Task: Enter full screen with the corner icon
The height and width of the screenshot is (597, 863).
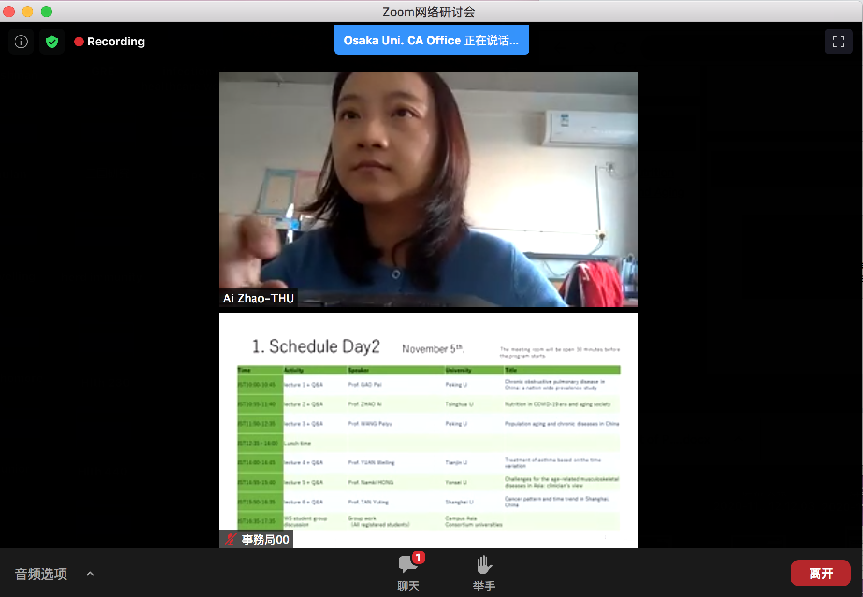Action: [838, 42]
